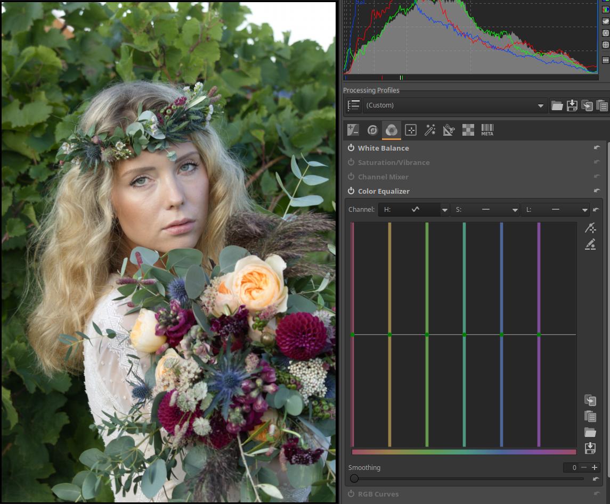Click the Smoothing slider handle
Viewport: 610px width, 504px height.
point(354,478)
